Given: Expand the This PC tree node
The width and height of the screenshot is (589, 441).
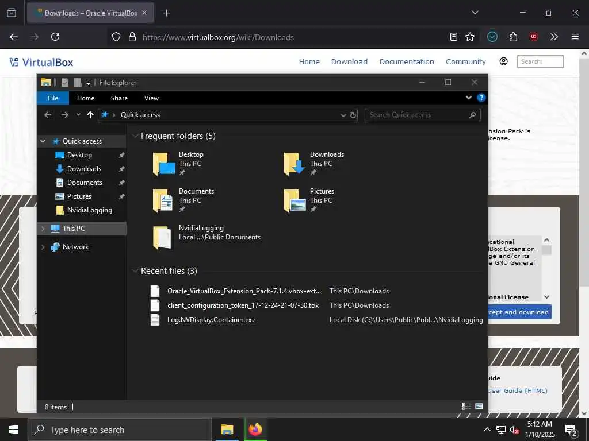Looking at the screenshot, I should (x=43, y=229).
